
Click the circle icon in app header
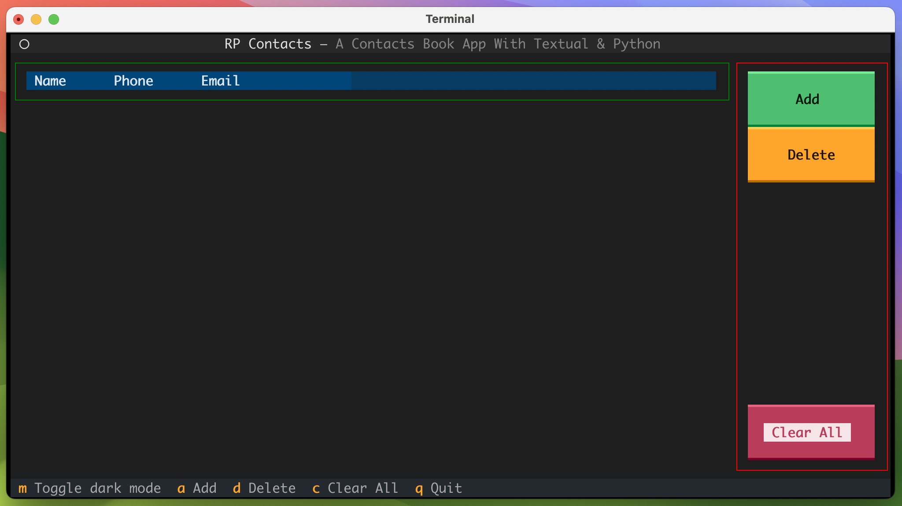24,44
